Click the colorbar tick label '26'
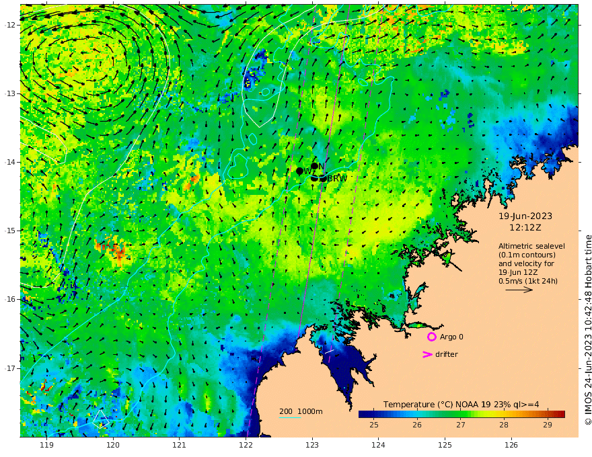Image resolution: width=592 pixels, height=457 pixels. 417,425
